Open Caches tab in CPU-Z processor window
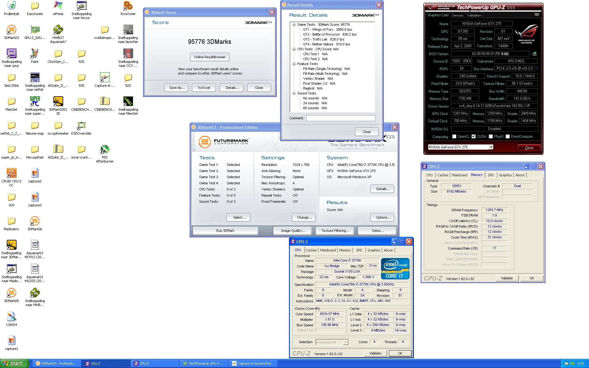 [x=311, y=250]
